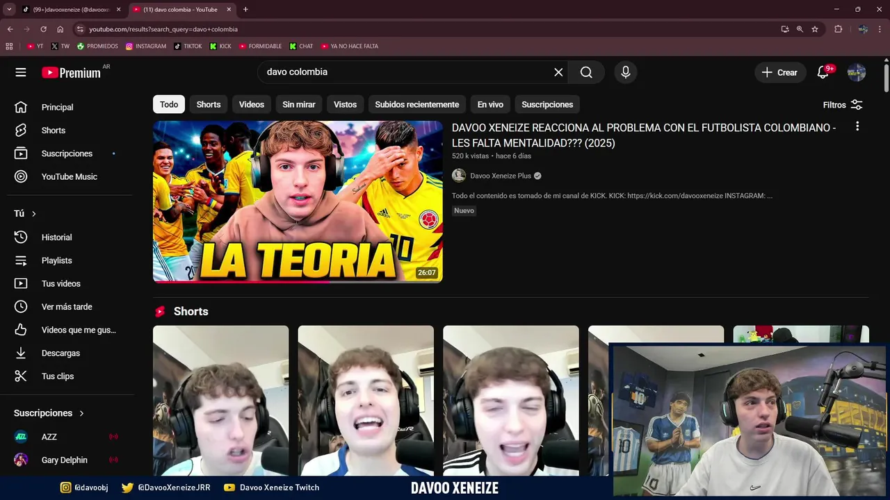Open the second Shorts thumbnail in the shelf
The height and width of the screenshot is (500, 890).
coord(366,401)
